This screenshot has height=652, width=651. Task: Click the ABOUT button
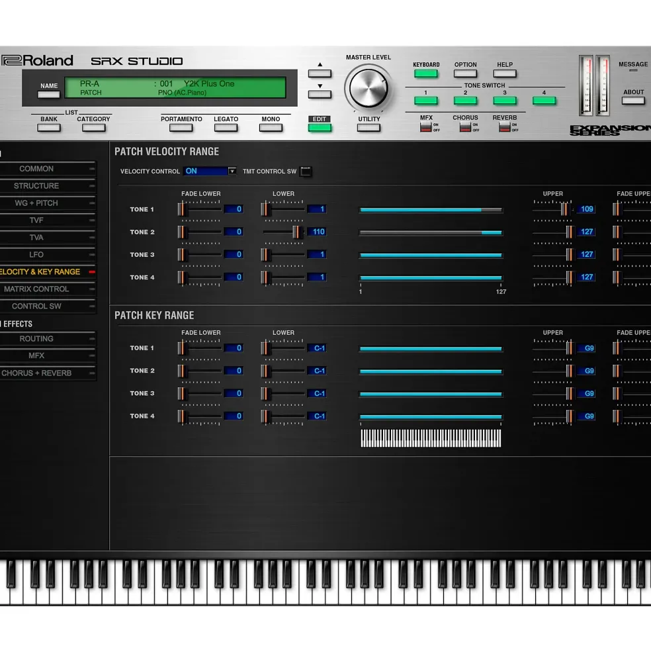[633, 101]
